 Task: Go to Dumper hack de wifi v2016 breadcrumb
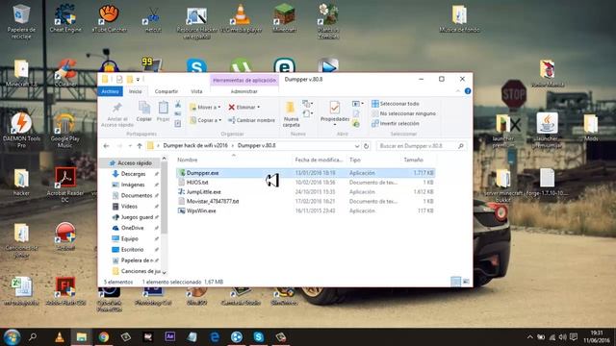click(x=195, y=145)
